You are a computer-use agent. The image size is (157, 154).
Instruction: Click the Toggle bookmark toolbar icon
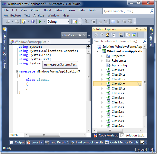113,21
